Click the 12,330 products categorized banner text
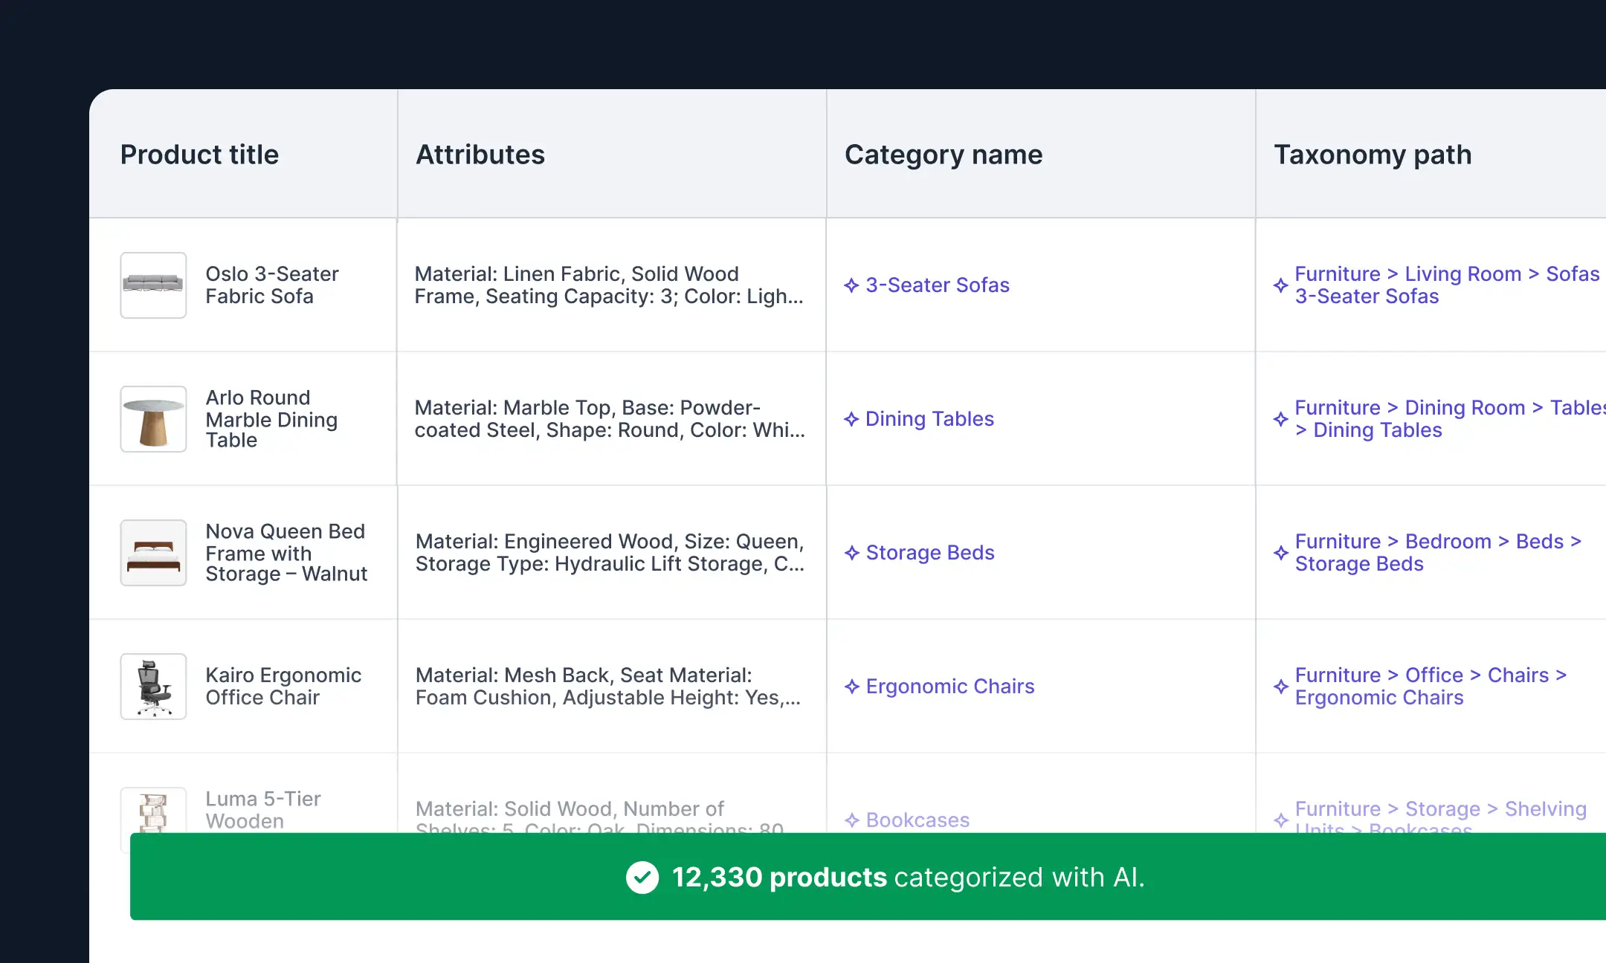This screenshot has width=1606, height=963. pyautogui.click(x=908, y=878)
